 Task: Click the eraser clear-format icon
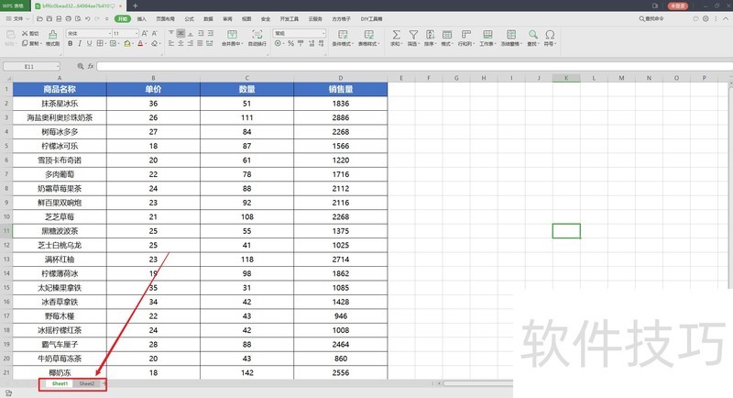[155, 43]
